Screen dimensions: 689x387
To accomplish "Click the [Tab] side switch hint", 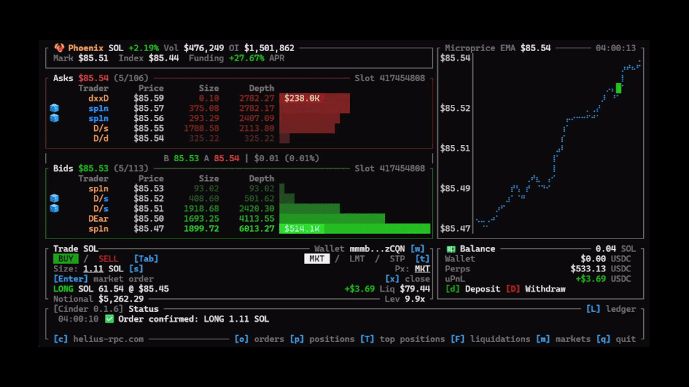I will pos(146,259).
